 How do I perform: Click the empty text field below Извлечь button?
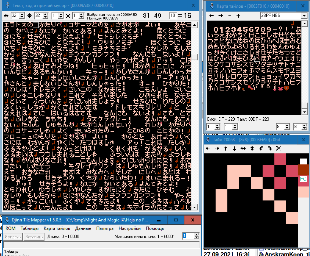coord(101,245)
